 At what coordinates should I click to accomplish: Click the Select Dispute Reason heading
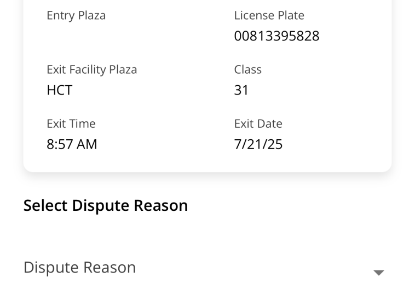click(105, 205)
